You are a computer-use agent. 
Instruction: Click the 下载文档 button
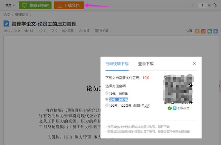pos(69,6)
